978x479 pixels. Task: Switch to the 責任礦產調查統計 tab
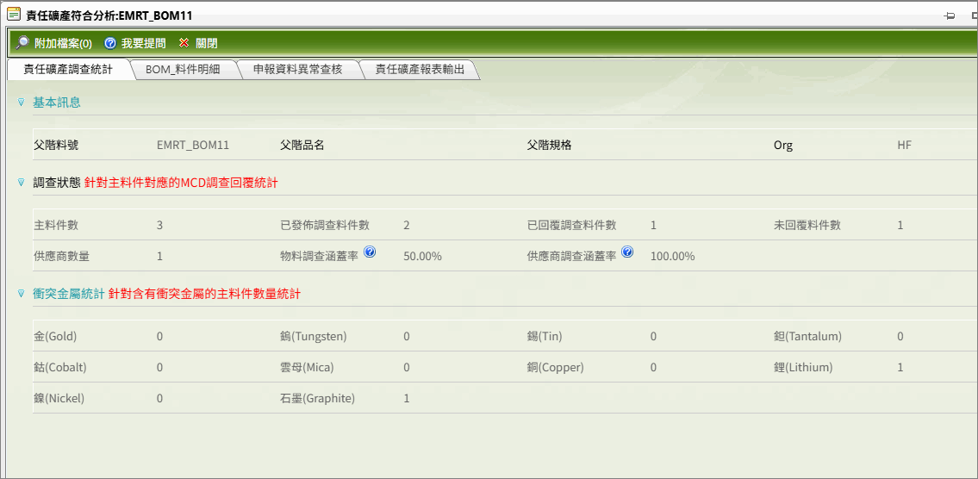[x=68, y=70]
